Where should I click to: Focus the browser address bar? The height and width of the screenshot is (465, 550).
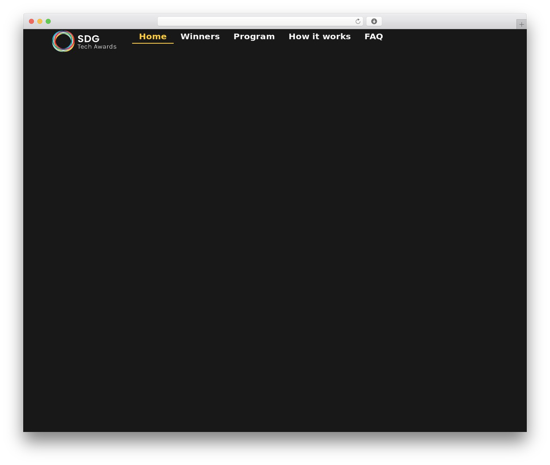(x=260, y=21)
